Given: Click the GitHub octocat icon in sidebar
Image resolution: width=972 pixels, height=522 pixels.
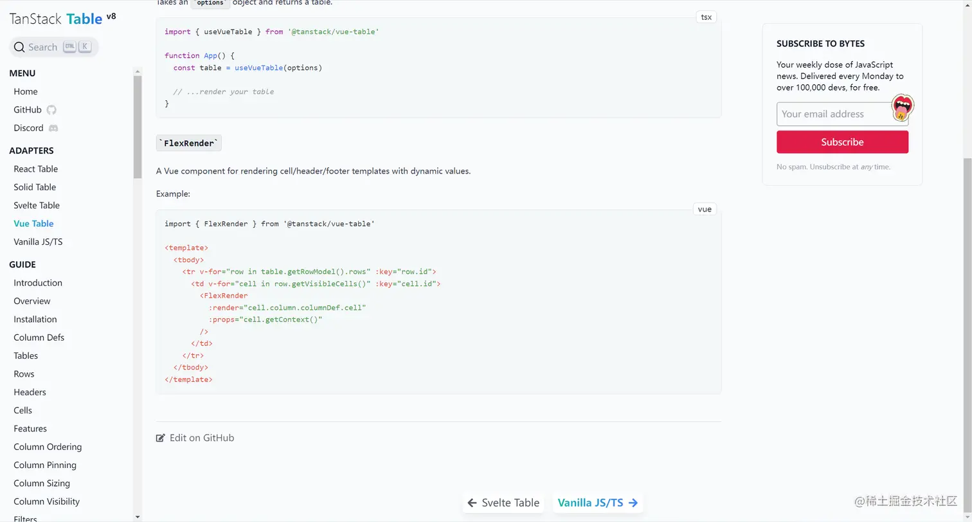Looking at the screenshot, I should click(x=51, y=110).
